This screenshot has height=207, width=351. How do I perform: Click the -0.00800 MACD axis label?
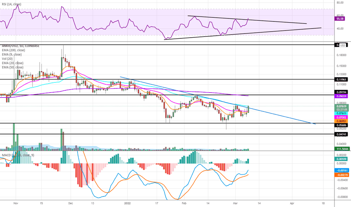342,197
